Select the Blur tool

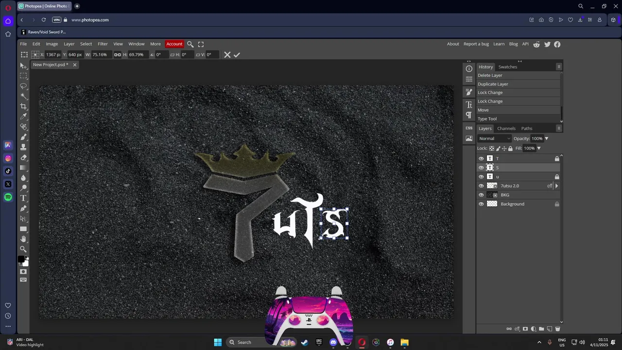tap(23, 178)
